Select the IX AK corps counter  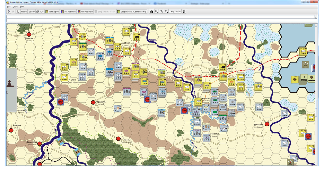click(197, 133)
